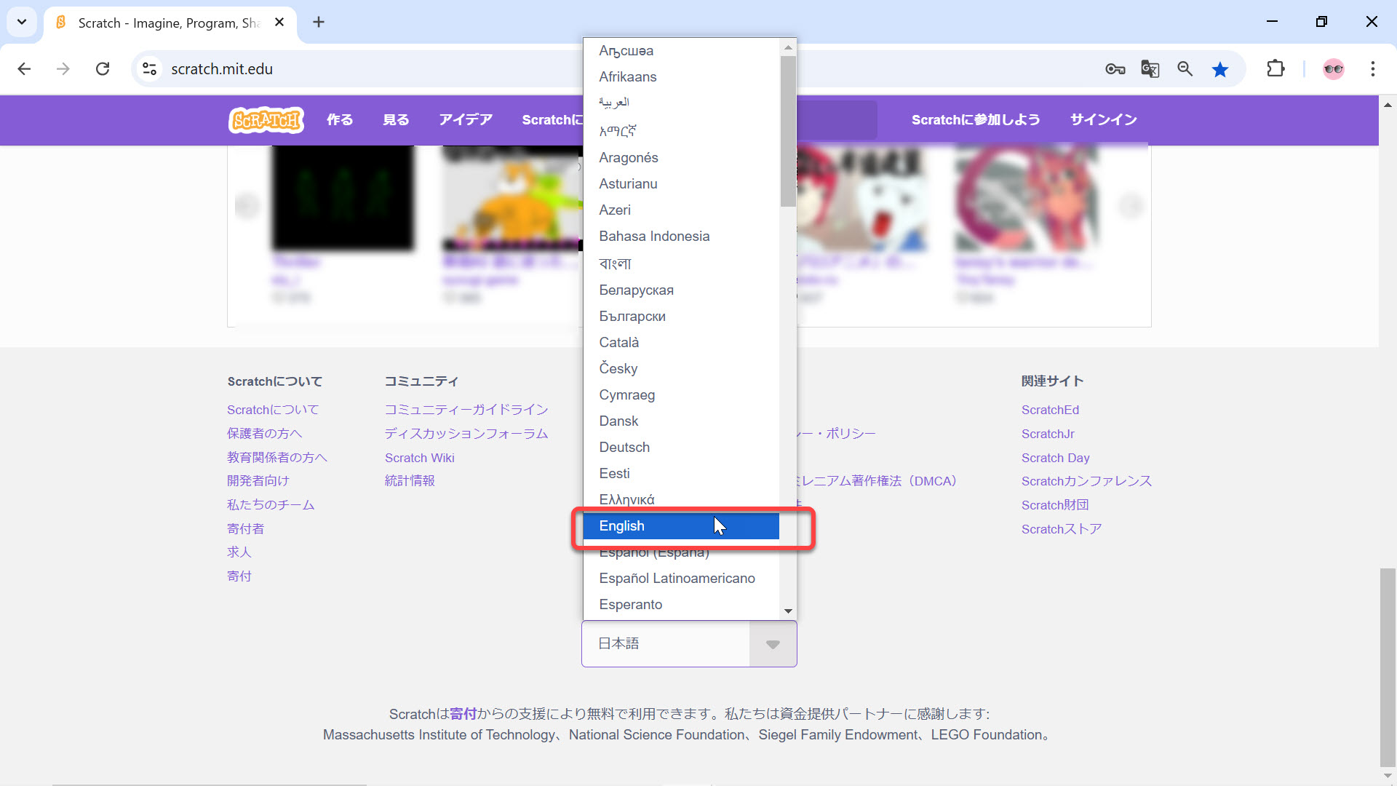Click the language list scrollbar thumb
1397x786 pixels.
(788, 131)
